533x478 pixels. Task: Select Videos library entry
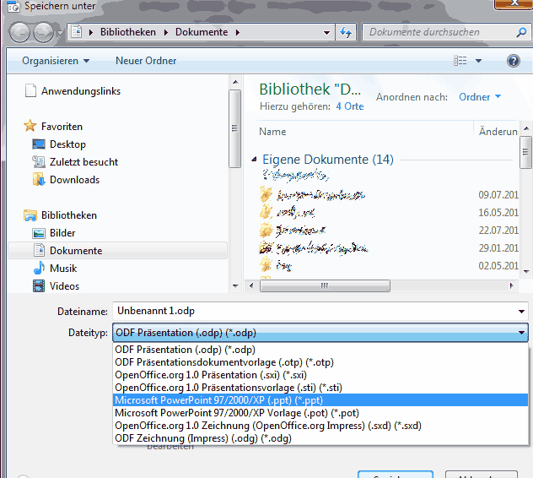[64, 286]
